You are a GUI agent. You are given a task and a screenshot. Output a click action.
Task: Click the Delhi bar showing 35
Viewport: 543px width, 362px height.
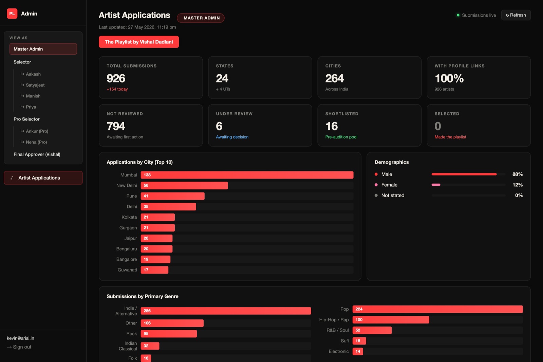pyautogui.click(x=168, y=206)
